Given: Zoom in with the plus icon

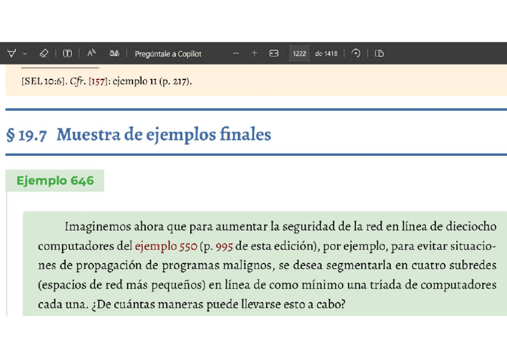Looking at the screenshot, I should [x=255, y=53].
